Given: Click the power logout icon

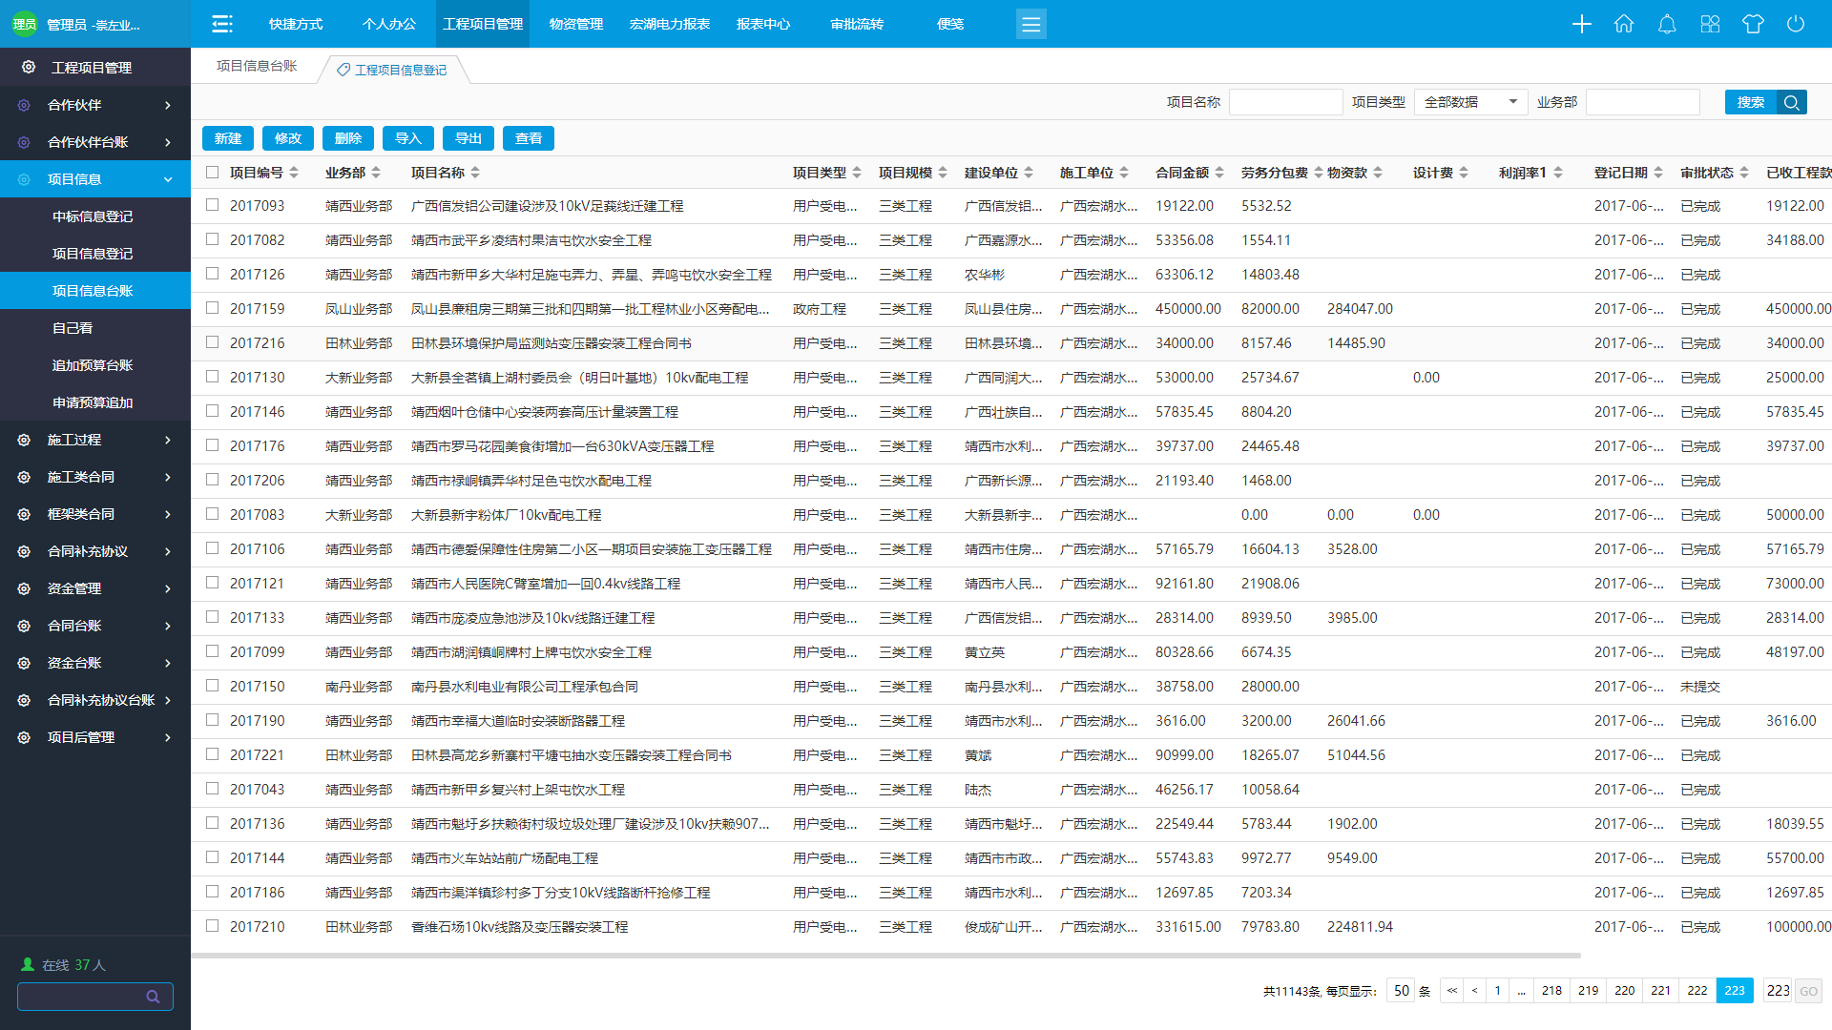Looking at the screenshot, I should [1796, 24].
